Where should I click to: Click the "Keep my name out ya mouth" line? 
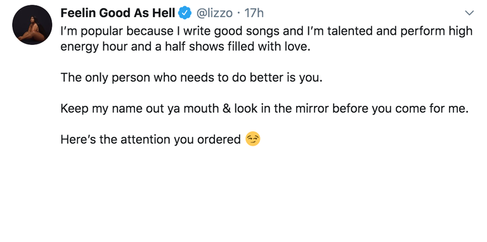[x=264, y=108]
